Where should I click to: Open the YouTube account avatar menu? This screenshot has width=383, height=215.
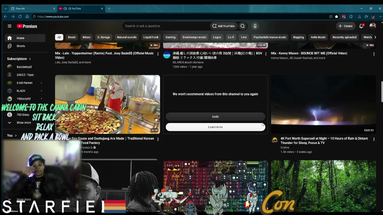coord(373,26)
